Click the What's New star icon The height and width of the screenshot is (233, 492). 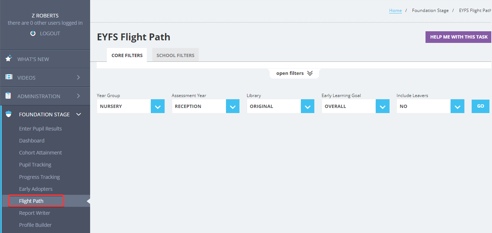pyautogui.click(x=9, y=59)
